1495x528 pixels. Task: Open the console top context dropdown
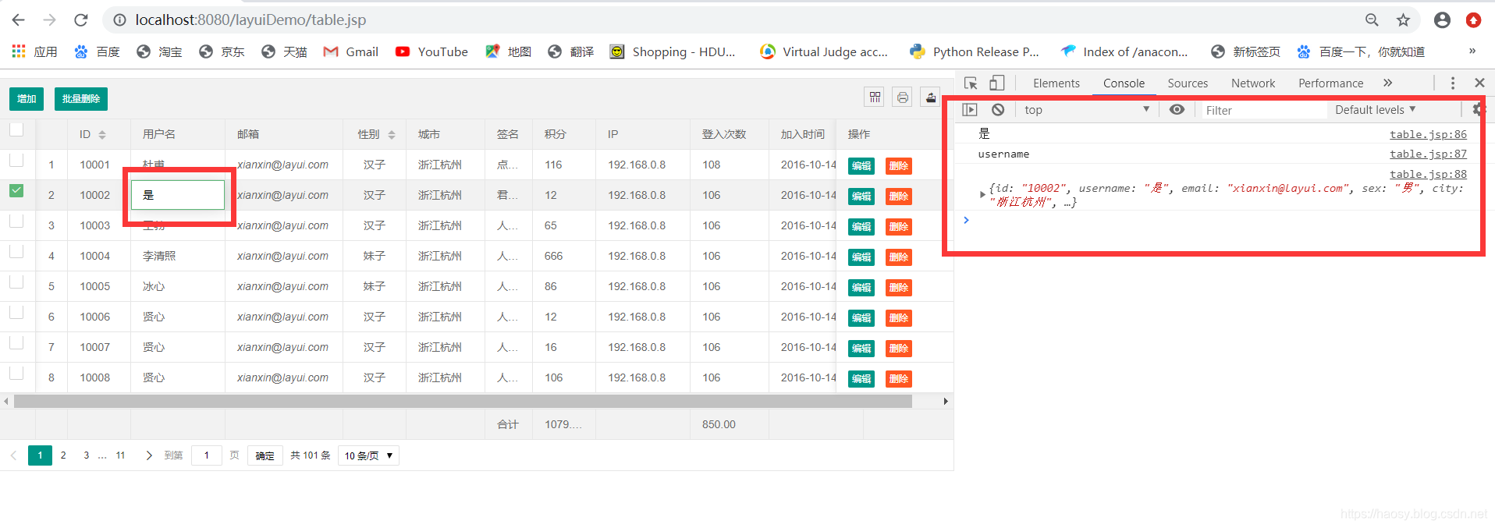pyautogui.click(x=1087, y=110)
